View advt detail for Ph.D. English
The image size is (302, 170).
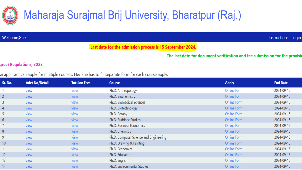pyautogui.click(x=29, y=161)
